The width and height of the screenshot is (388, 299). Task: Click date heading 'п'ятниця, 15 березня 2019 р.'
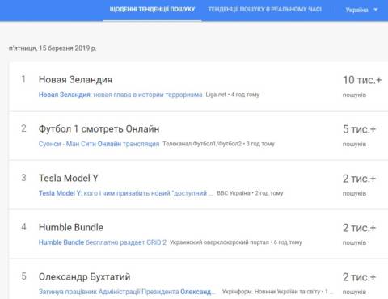(x=53, y=48)
